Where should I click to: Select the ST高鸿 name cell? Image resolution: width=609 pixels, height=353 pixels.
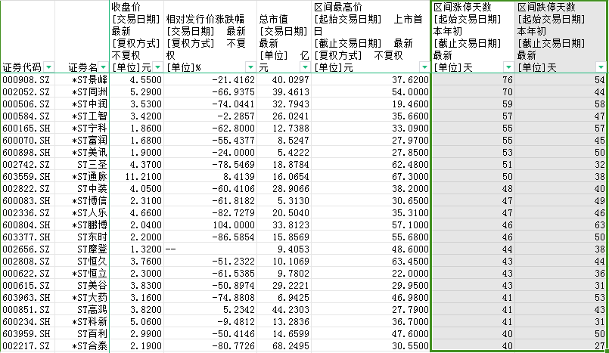click(82, 310)
